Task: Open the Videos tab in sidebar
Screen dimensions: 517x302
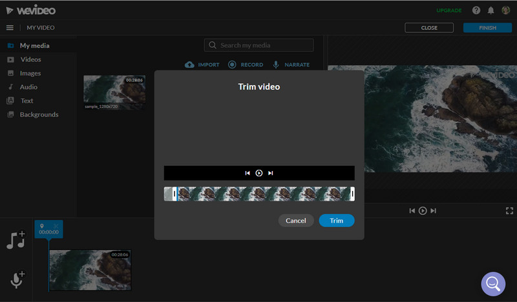Action: (x=30, y=59)
